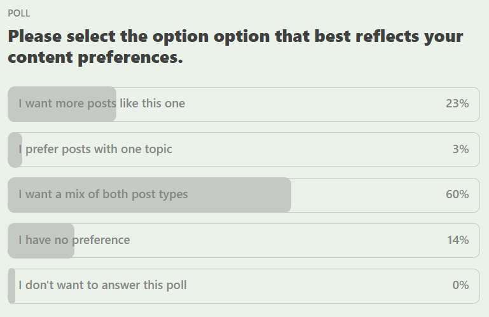The height and width of the screenshot is (317, 489).
Task: Click the empty middle area of the 0% row
Action: (x=318, y=286)
